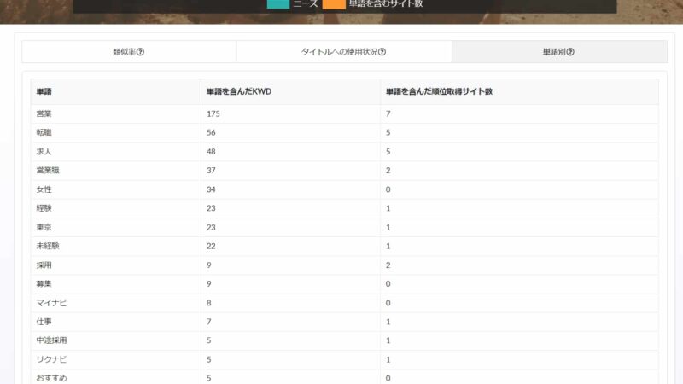The image size is (683, 384).
Task: Click the site count 2 in 営業職 row
Action: click(388, 170)
